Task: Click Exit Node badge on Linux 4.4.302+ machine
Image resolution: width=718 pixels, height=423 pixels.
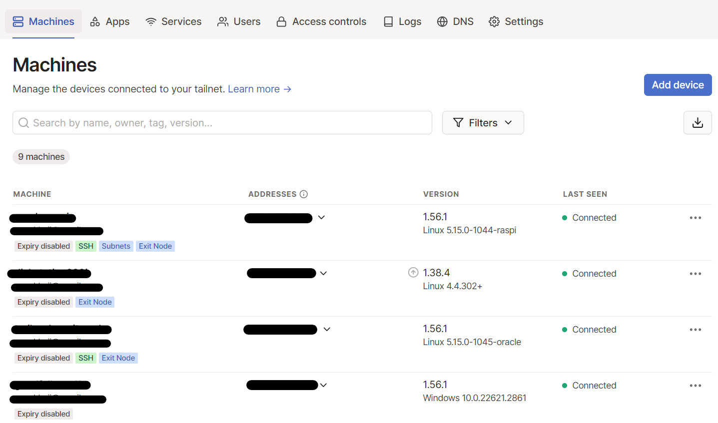Action: coord(95,302)
